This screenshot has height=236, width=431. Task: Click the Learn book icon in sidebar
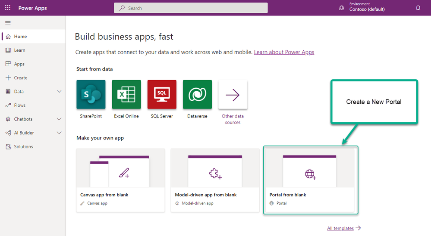pyautogui.click(x=8, y=50)
